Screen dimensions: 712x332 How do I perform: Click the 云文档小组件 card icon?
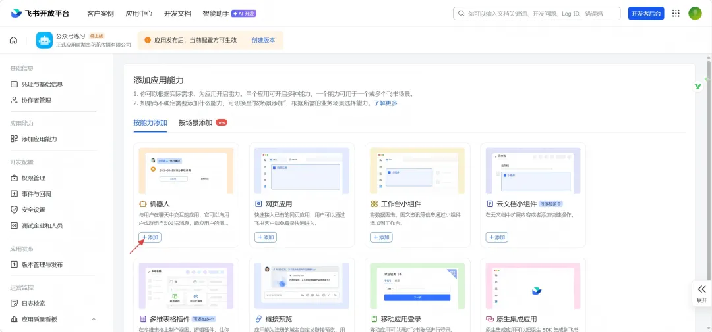tap(490, 204)
